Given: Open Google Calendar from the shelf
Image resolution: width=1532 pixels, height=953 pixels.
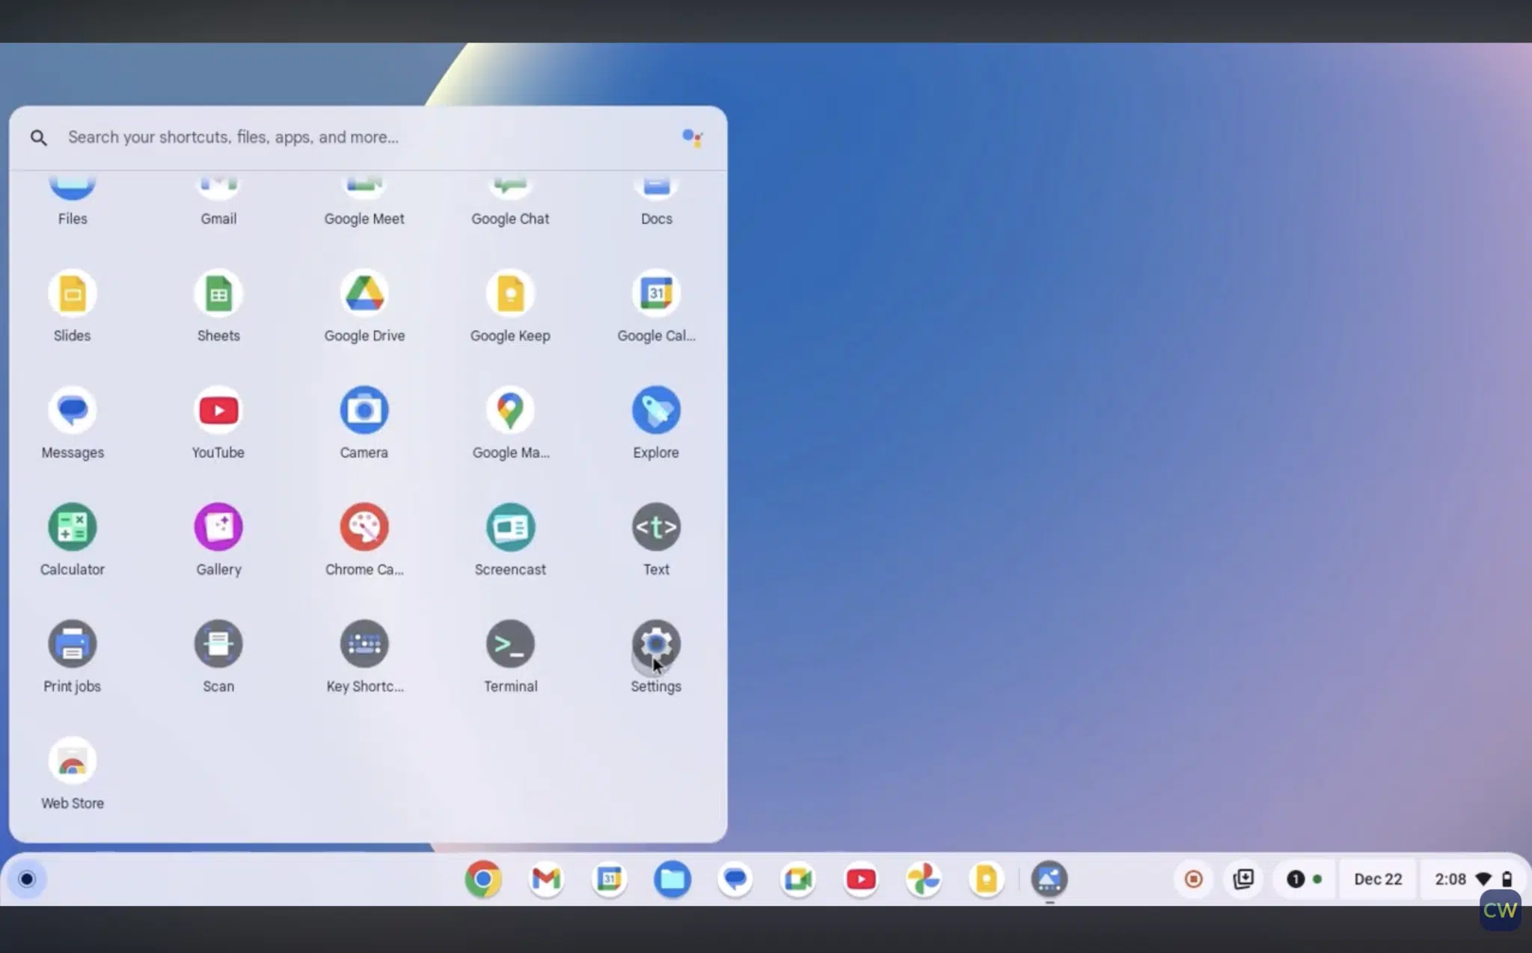Looking at the screenshot, I should (609, 879).
